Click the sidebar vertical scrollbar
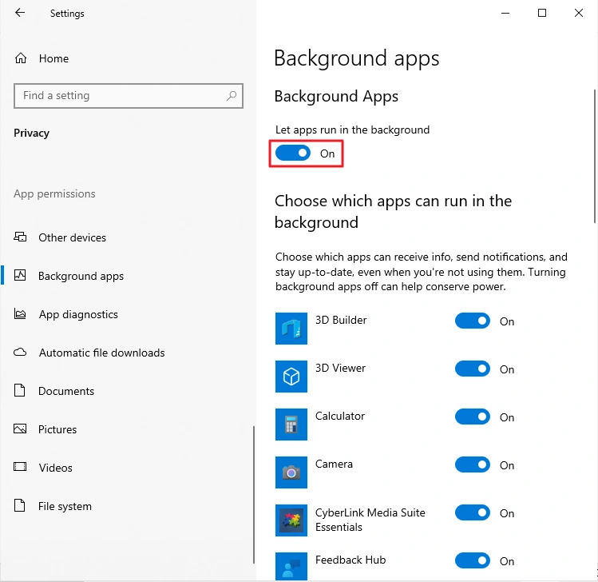598x582 pixels. [254, 495]
